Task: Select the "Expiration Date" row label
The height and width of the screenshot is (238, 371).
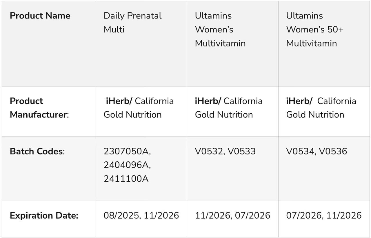Action: (44, 215)
